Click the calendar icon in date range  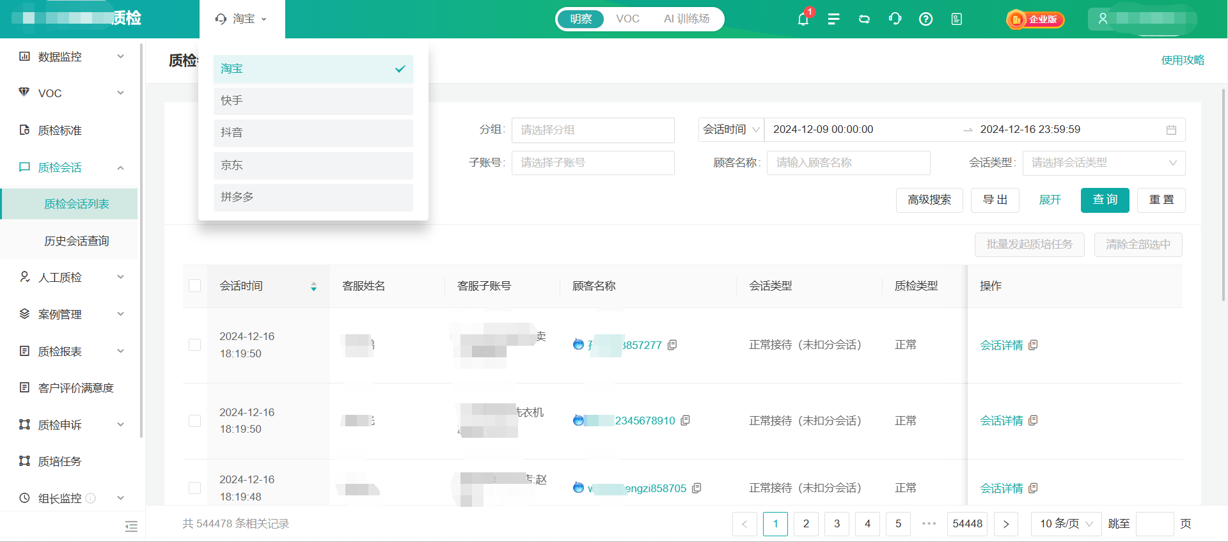1171,130
